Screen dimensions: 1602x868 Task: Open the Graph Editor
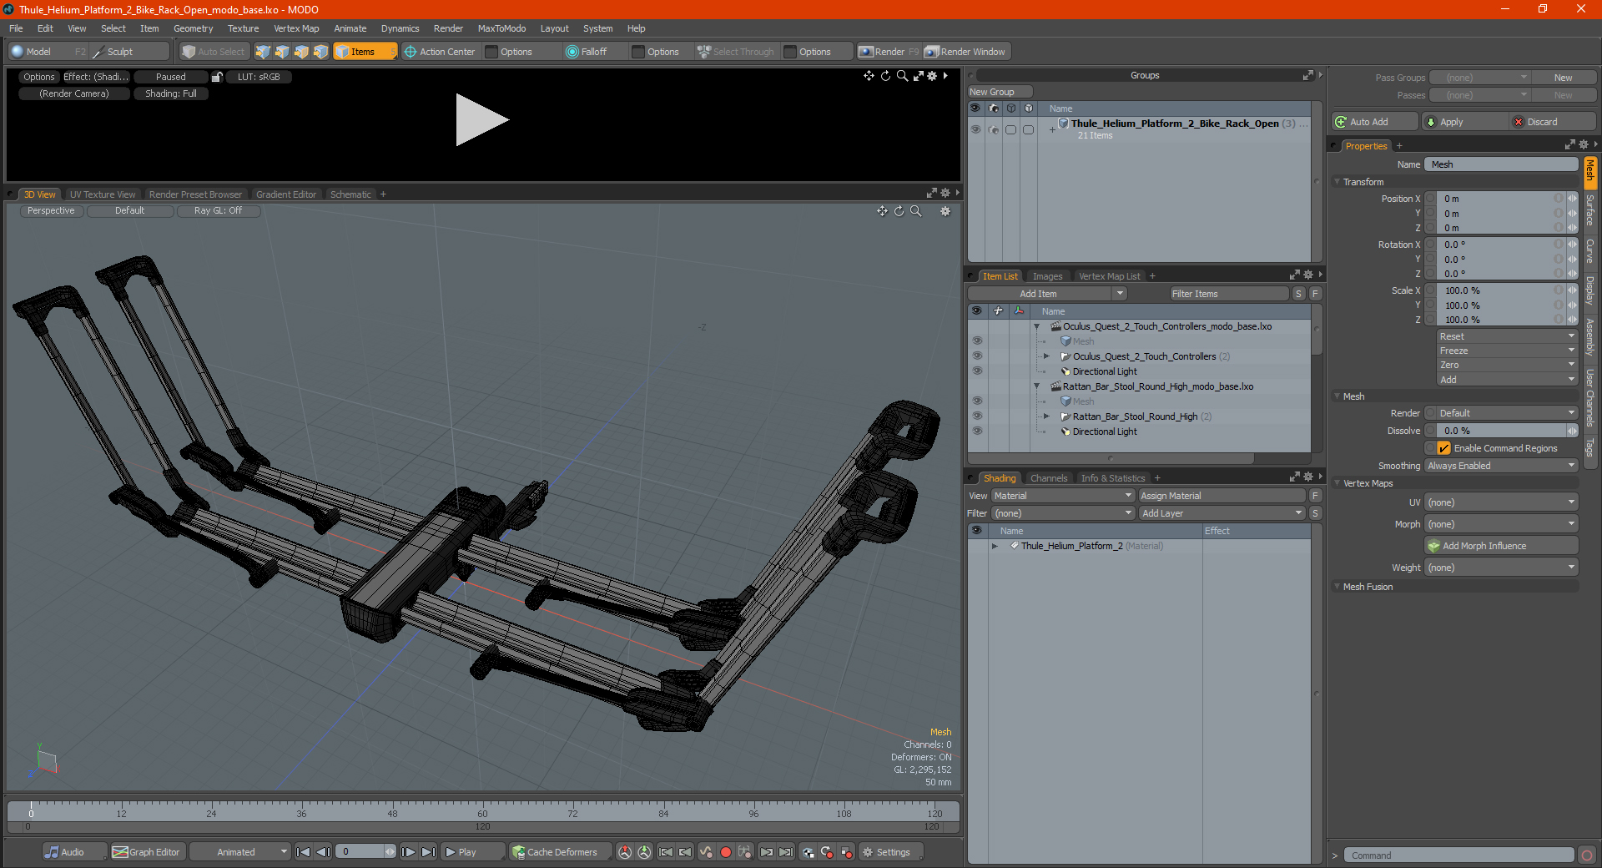pyautogui.click(x=146, y=852)
